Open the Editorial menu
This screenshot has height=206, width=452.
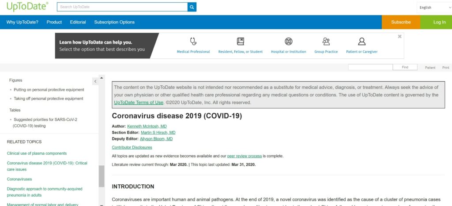click(78, 22)
